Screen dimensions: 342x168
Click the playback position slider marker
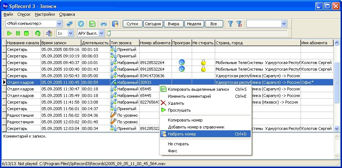[x=109, y=33]
